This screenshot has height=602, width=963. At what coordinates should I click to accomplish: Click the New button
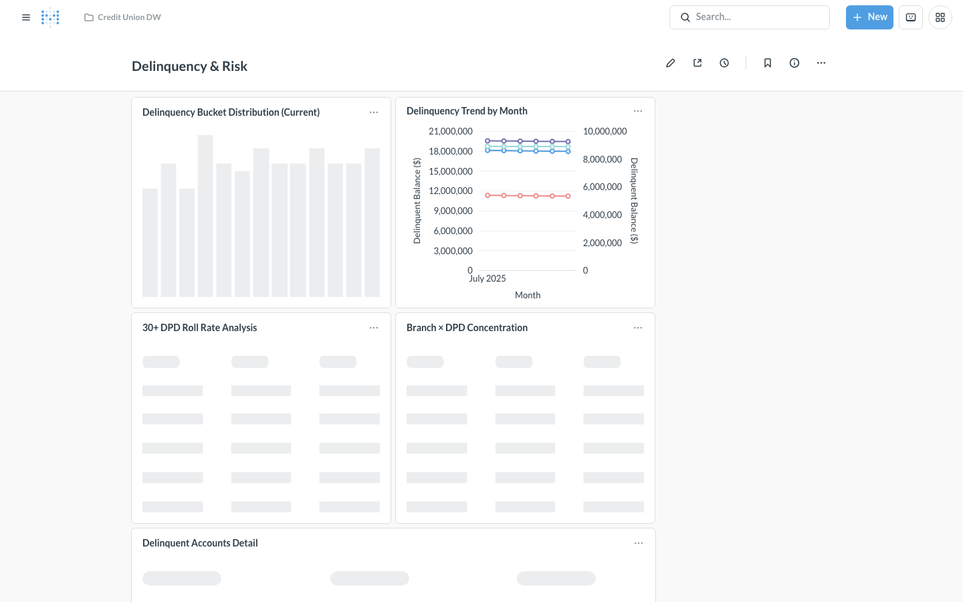pos(869,17)
